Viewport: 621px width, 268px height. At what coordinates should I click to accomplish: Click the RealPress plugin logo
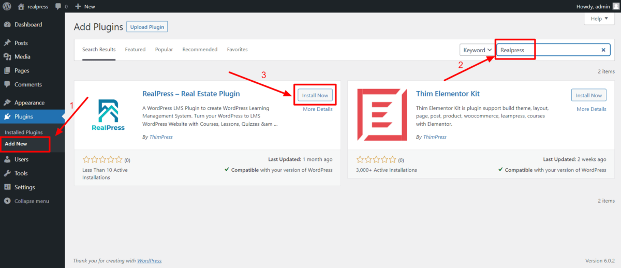(x=108, y=114)
